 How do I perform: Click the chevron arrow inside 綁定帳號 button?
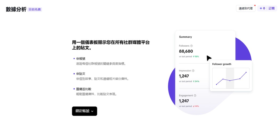tap(92, 111)
